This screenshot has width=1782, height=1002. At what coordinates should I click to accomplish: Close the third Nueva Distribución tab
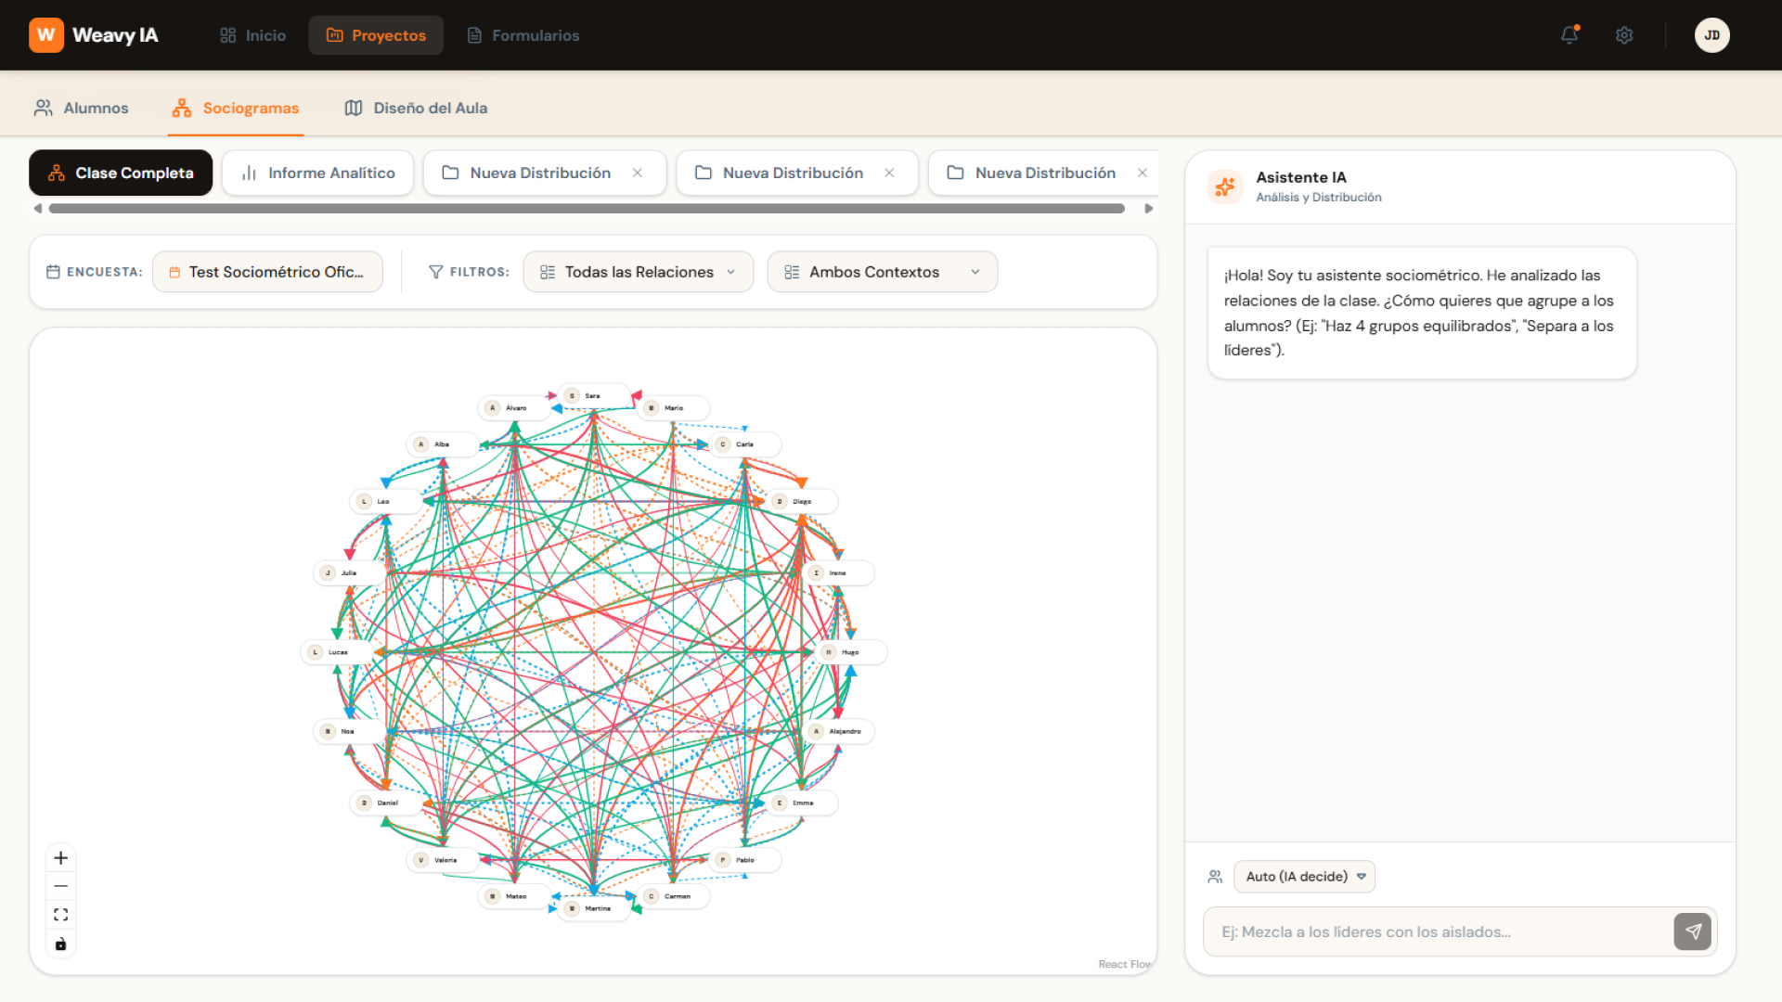[1143, 173]
